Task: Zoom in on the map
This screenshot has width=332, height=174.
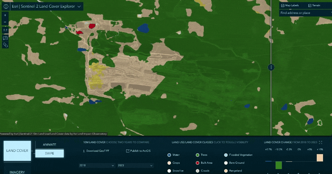Action: pos(5,15)
